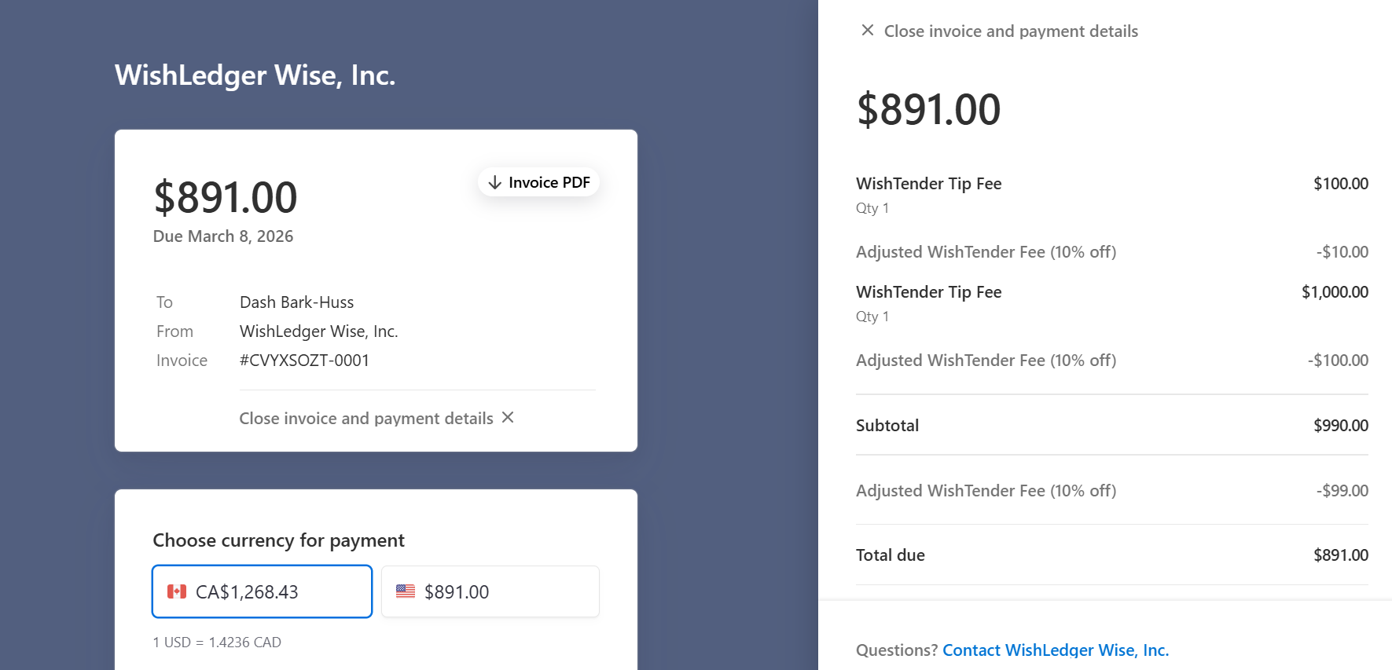Click the X icon inside the invoice card

point(508,417)
